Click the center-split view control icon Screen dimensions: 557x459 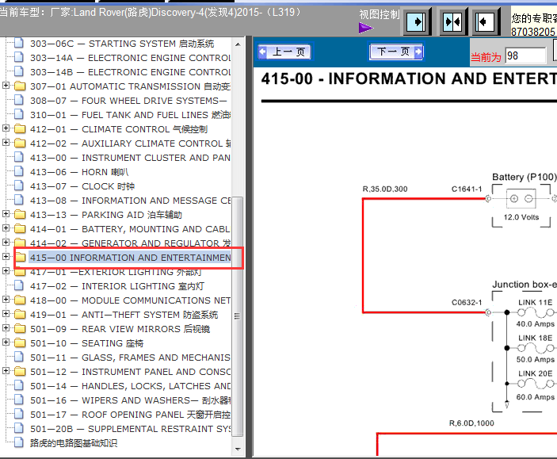click(x=452, y=22)
